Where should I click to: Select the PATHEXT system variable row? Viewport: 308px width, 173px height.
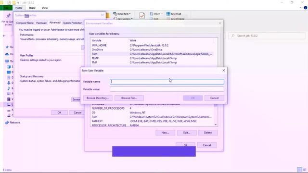pyautogui.click(x=152, y=121)
